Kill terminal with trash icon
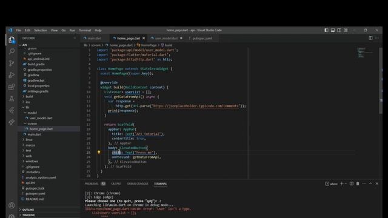The image size is (388, 218). tap(358, 183)
